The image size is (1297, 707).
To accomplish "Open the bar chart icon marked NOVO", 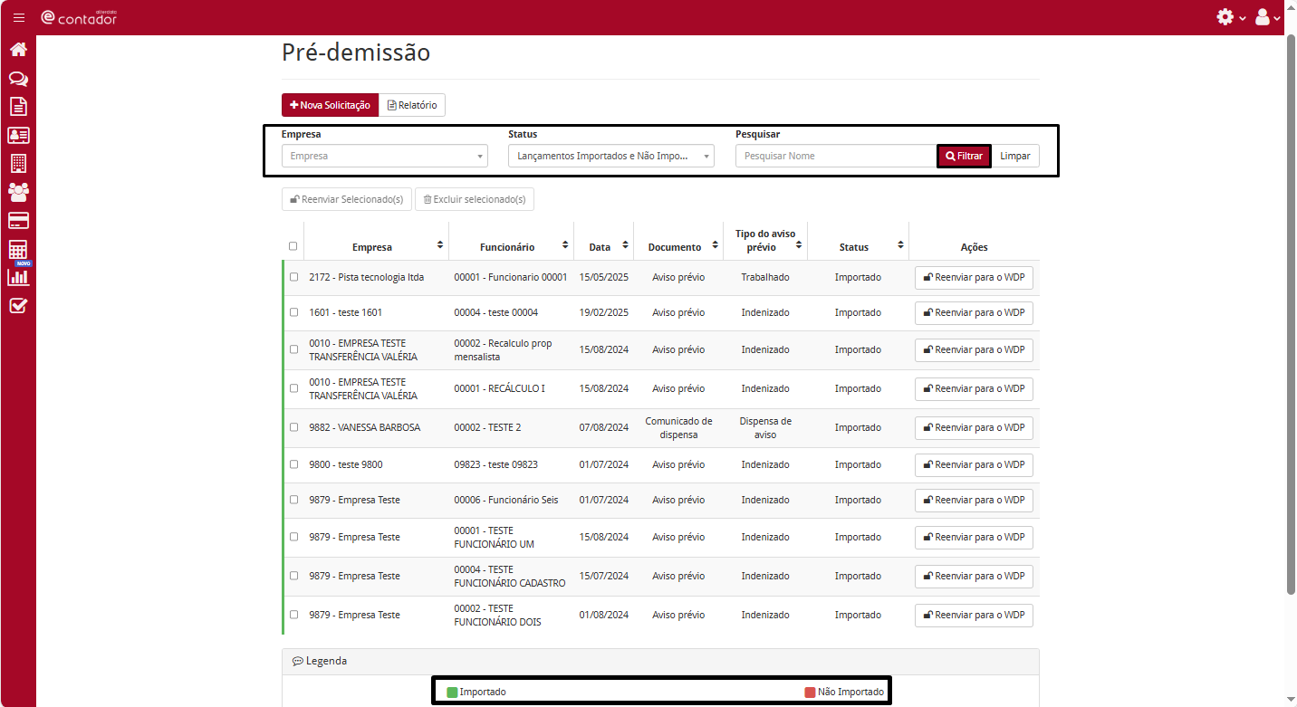I will click(18, 277).
